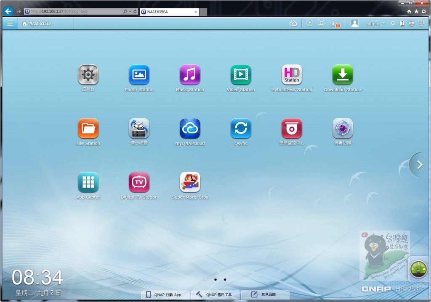
Task: Launch Photo Station
Action: [x=139, y=75]
